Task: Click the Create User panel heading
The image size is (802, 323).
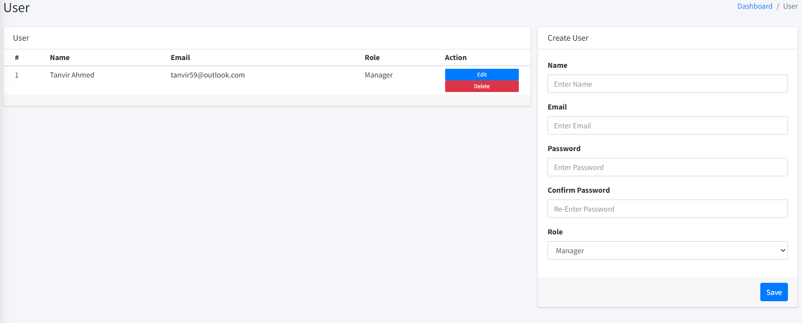Action: point(568,38)
